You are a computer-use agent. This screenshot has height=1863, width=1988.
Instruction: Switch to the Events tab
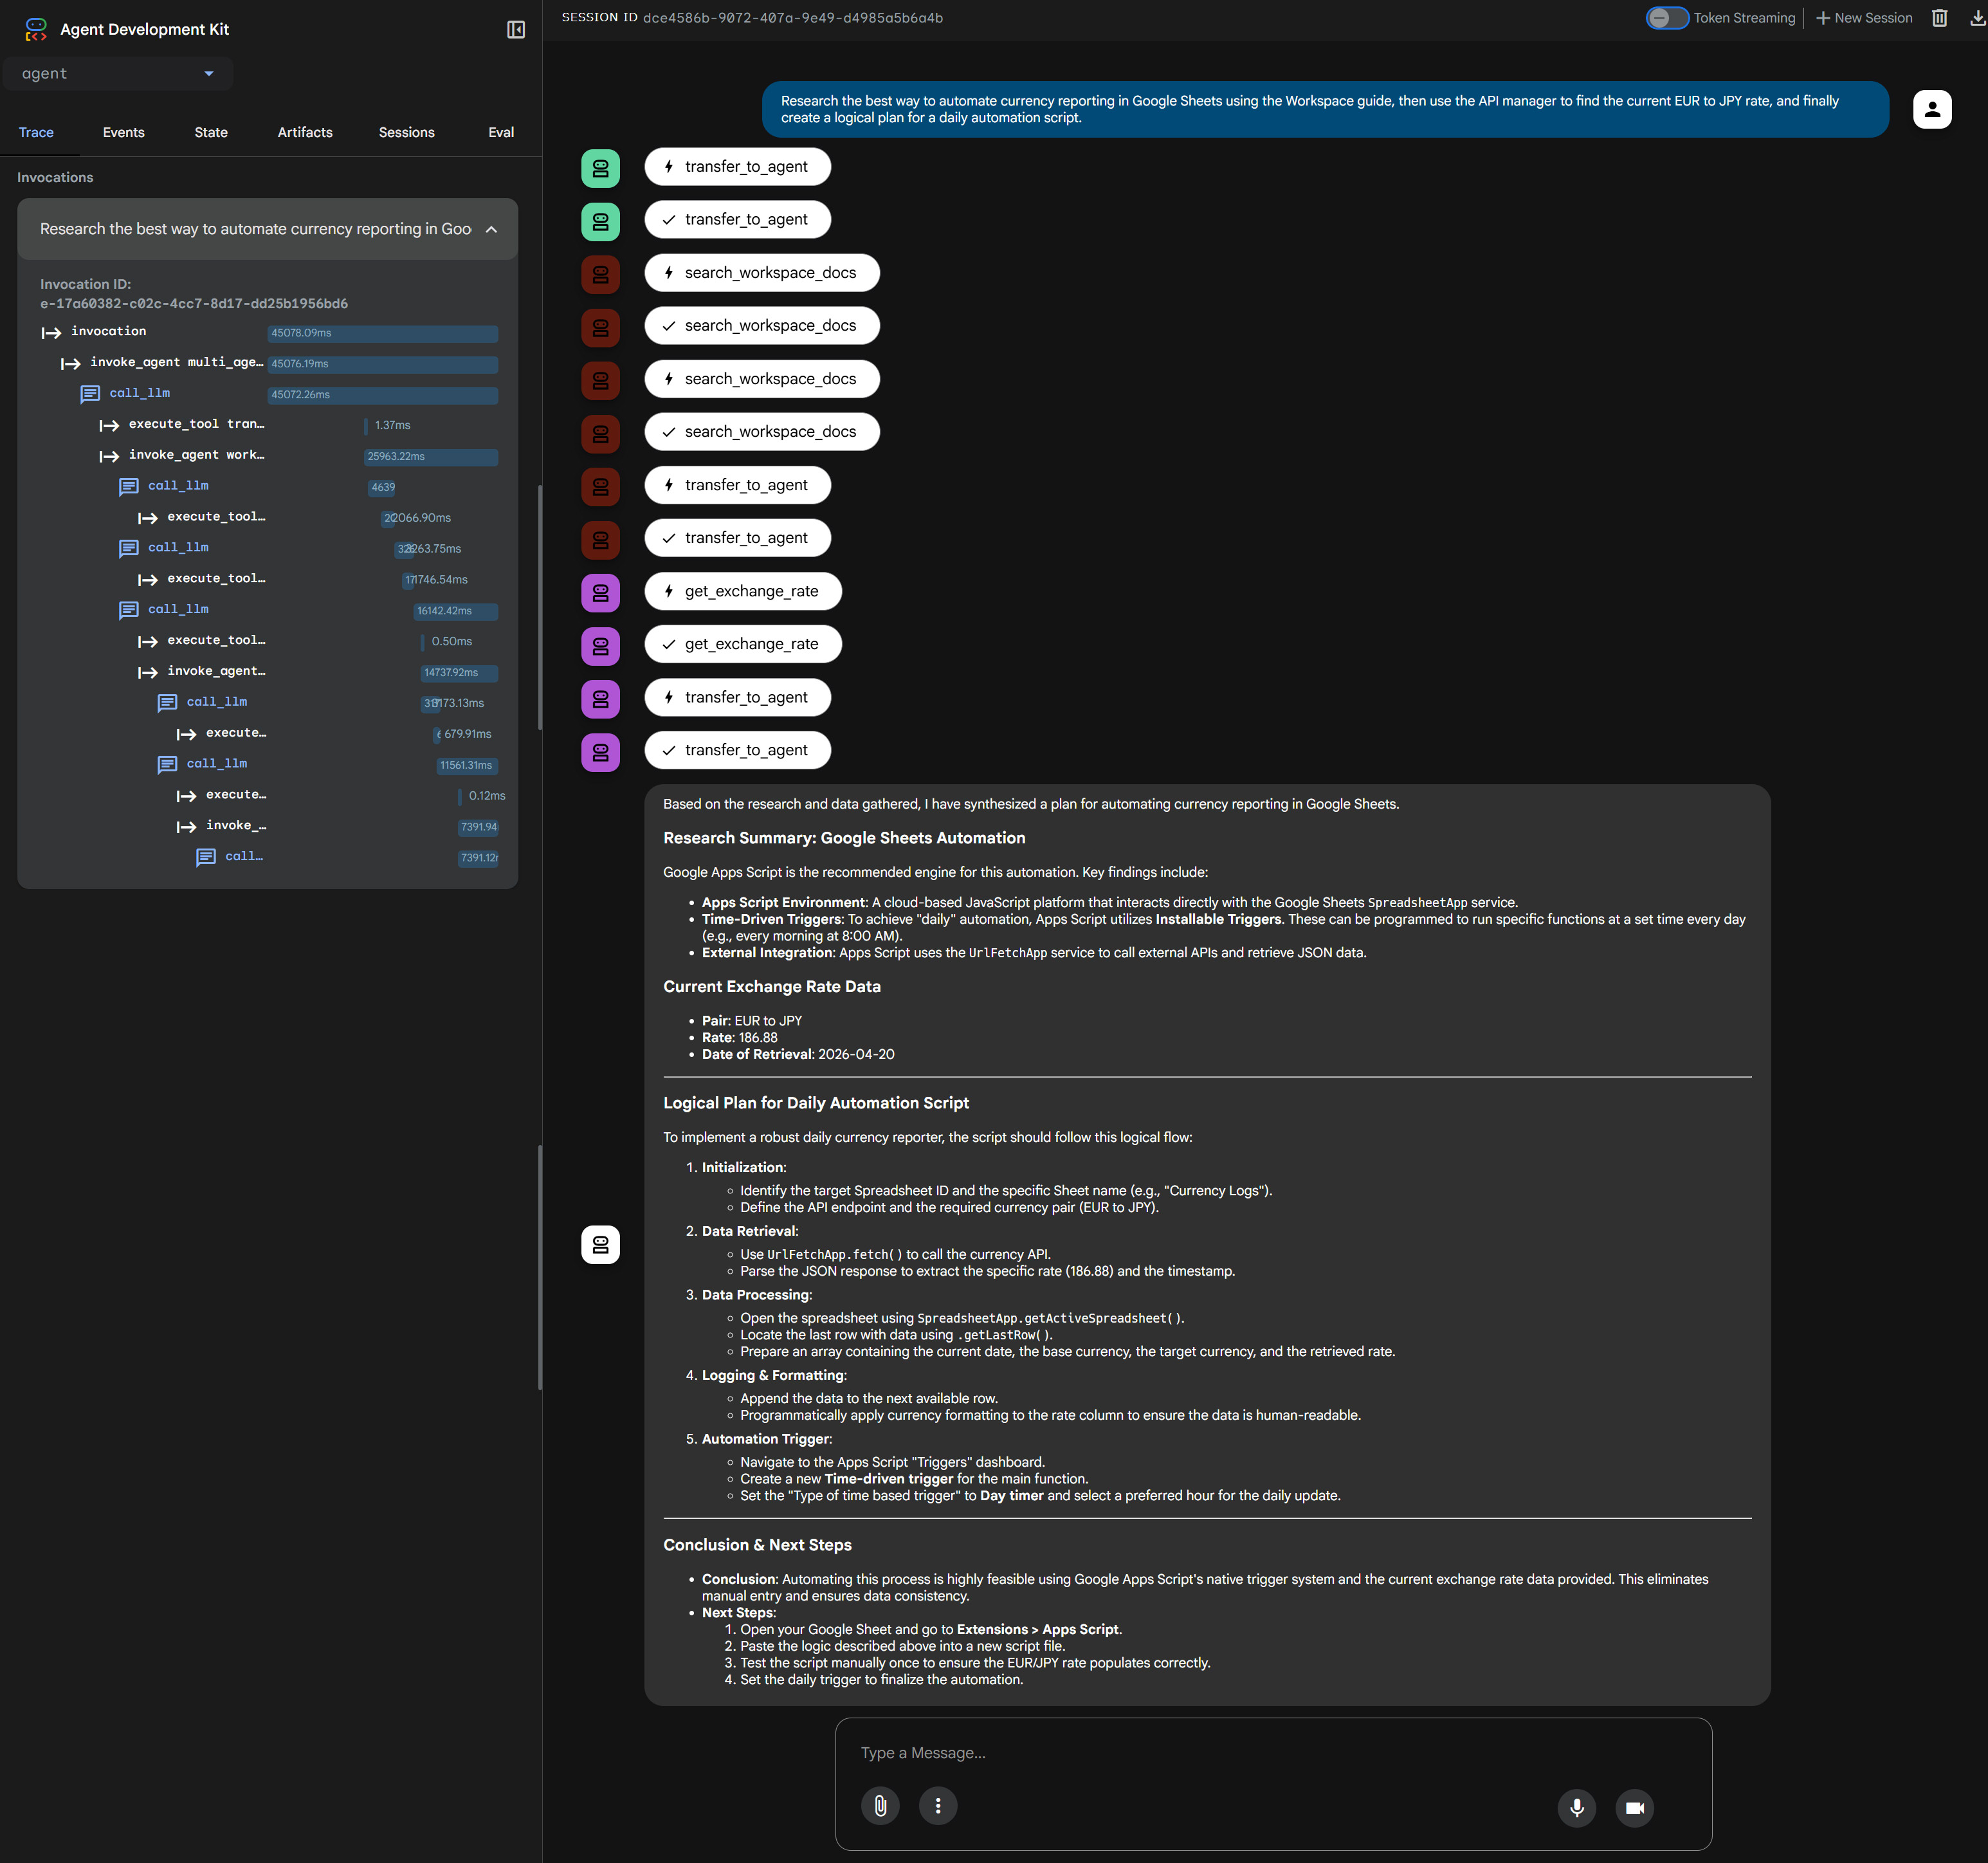[x=123, y=132]
